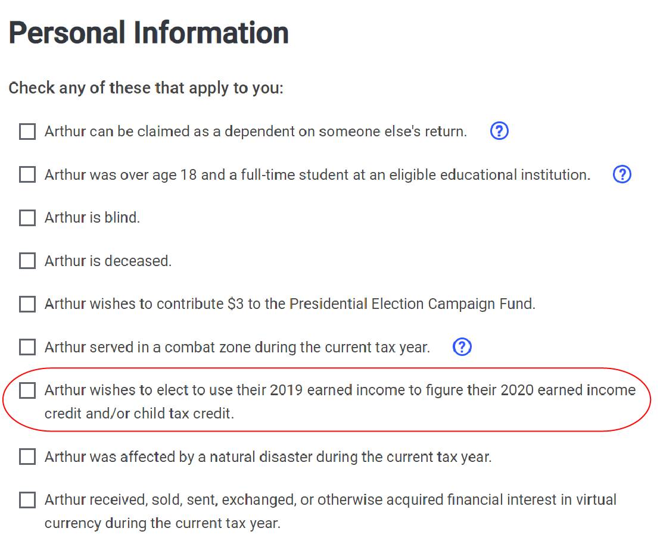Tick the 2019 earned income election checkbox
Image resolution: width=660 pixels, height=550 pixels.
[x=27, y=390]
